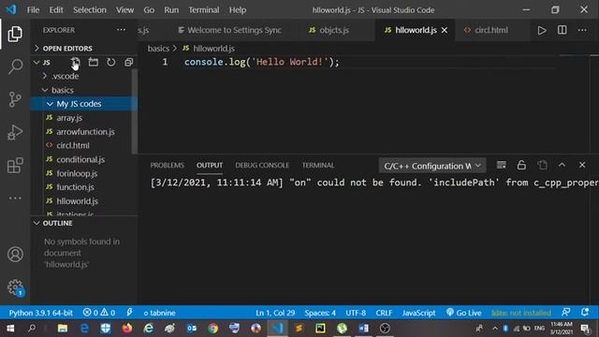The image size is (599, 337).
Task: Change end of line sequence CRLF
Action: point(384,313)
